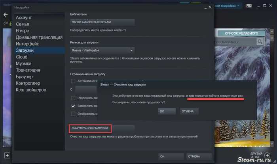Open Домашняя трансляция settings section
Image resolution: width=277 pixels, height=164 pixels.
39,37
